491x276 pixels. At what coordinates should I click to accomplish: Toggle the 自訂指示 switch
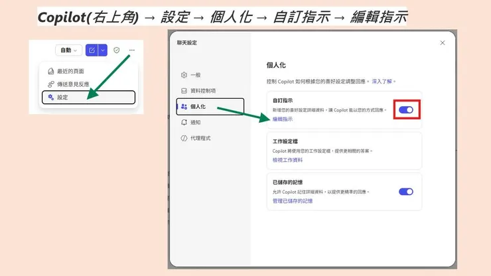point(406,109)
